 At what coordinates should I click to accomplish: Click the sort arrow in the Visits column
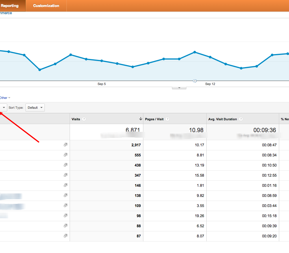coord(140,119)
